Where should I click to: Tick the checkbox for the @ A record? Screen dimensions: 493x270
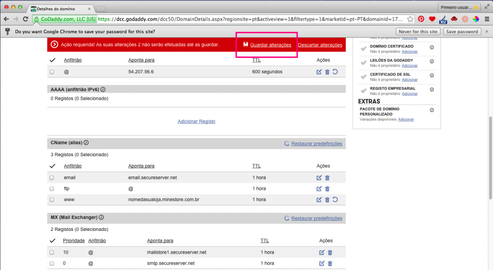[x=52, y=72]
